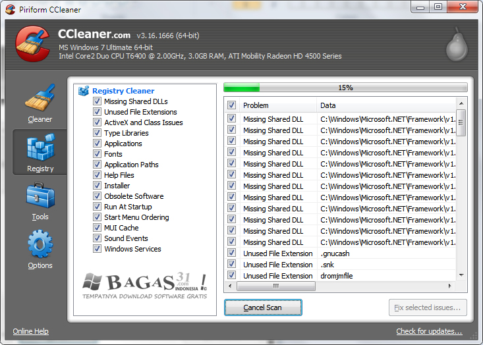Toggle Windows Services checkbox
Screen dimensions: 483x345
click(x=97, y=248)
